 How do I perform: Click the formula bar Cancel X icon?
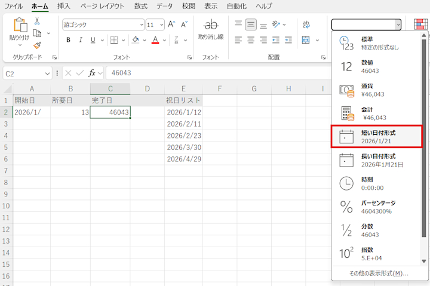pos(68,73)
